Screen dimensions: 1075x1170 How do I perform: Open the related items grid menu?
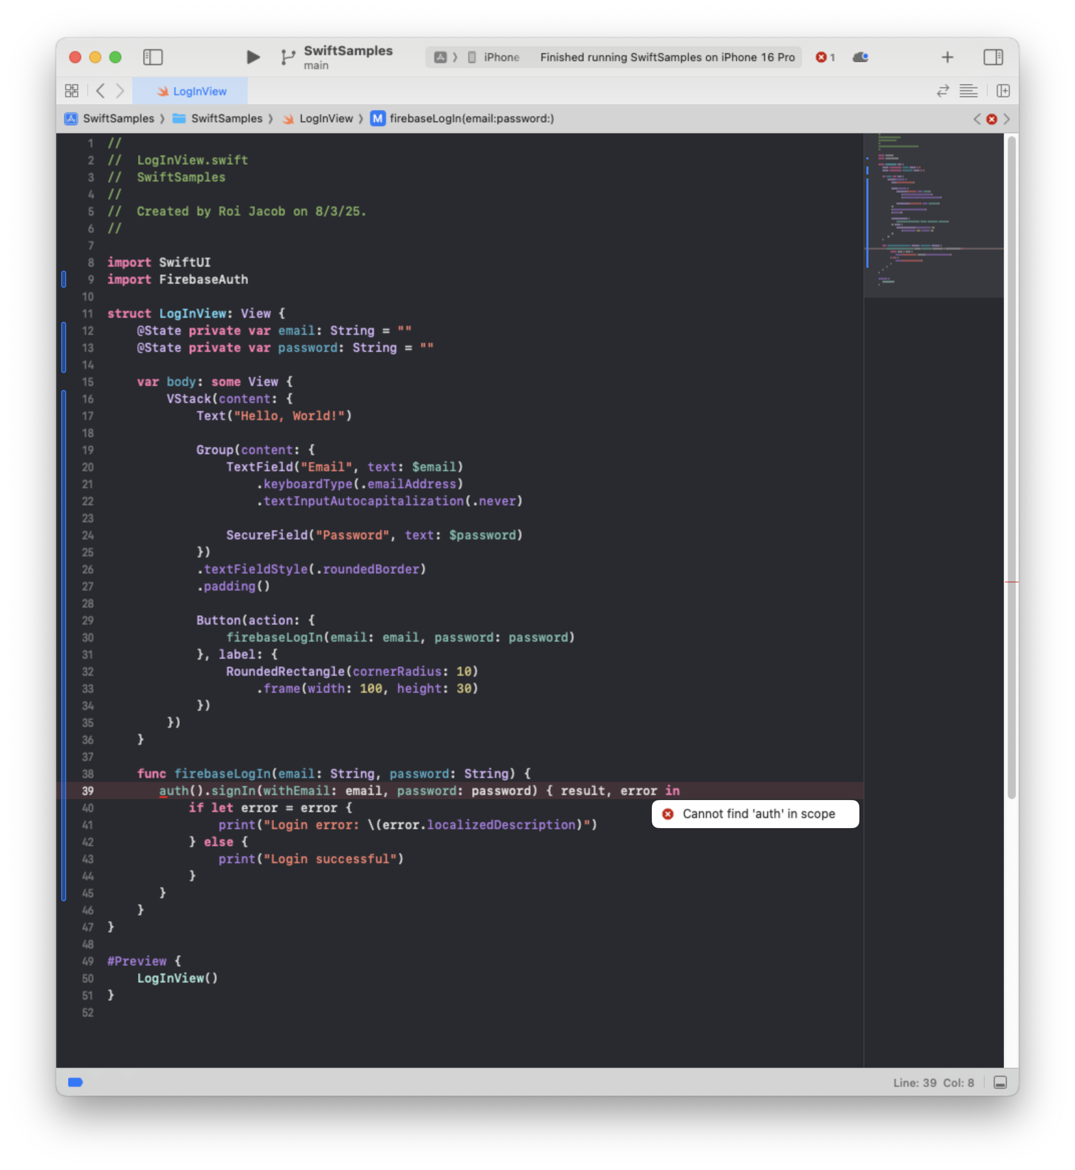(x=72, y=91)
